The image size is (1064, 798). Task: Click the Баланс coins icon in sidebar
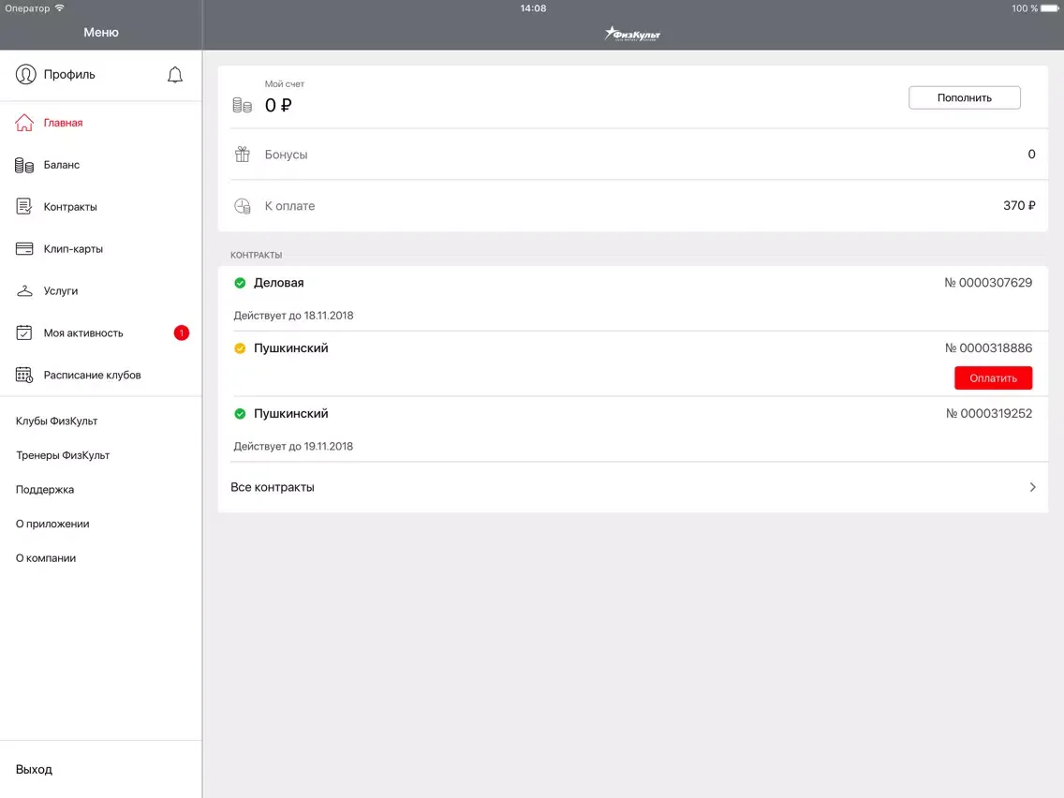(x=24, y=165)
